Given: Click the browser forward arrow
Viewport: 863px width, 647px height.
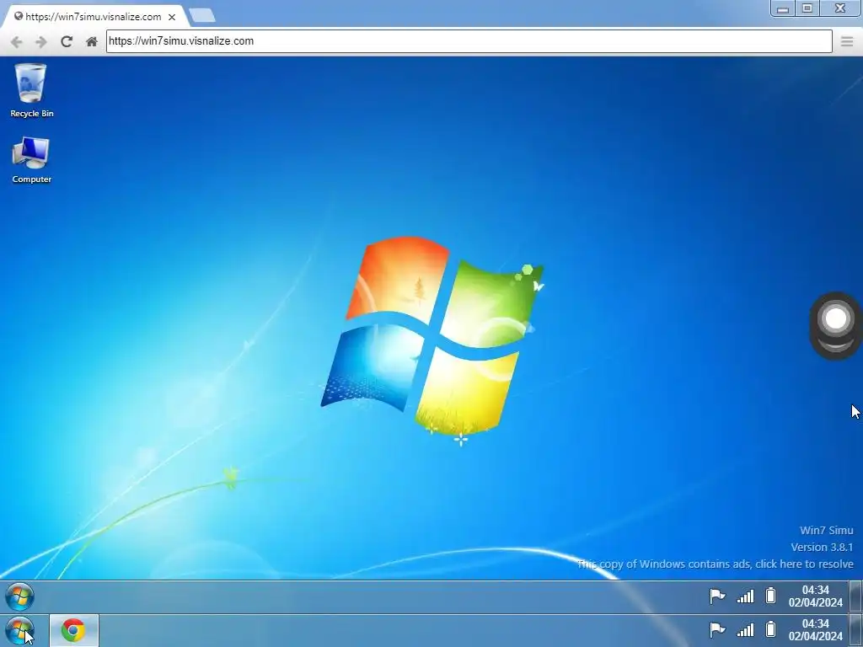Looking at the screenshot, I should [x=40, y=42].
